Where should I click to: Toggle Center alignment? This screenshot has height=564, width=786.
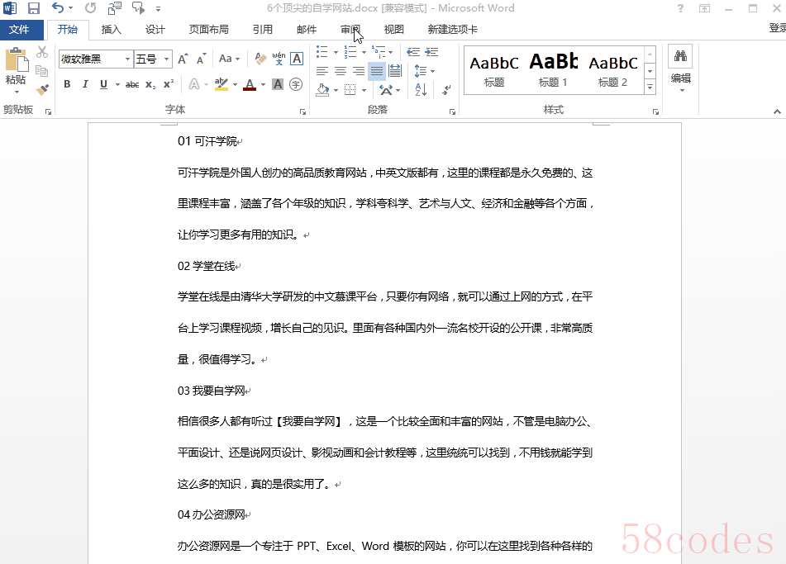pyautogui.click(x=341, y=71)
